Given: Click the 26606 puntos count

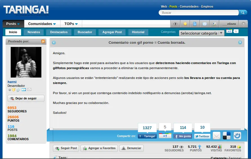Looking at the screenshot, I should (13, 117).
